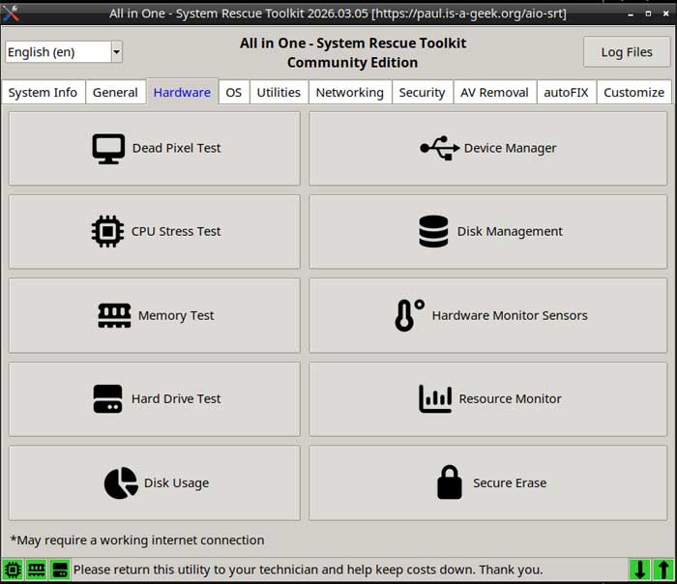
Task: Open the Utilities tab
Action: click(x=279, y=93)
